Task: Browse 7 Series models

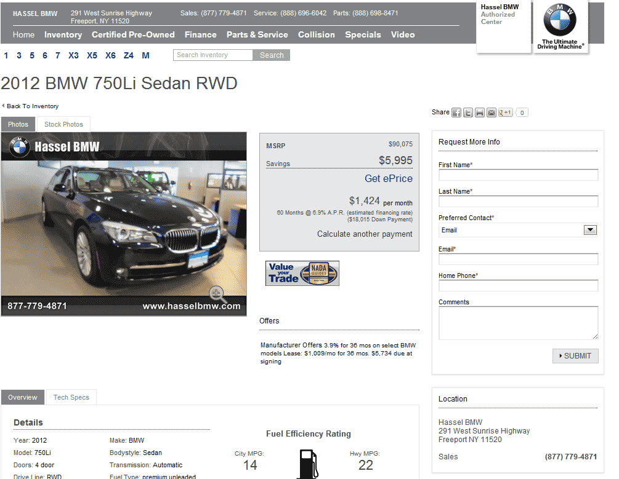Action: tap(58, 55)
